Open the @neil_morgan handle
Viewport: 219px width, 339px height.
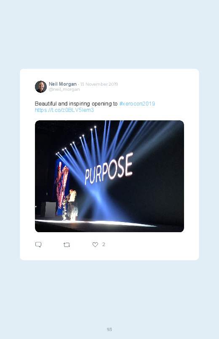tap(64, 89)
